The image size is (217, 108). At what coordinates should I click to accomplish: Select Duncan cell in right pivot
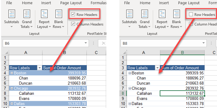tap(143, 83)
